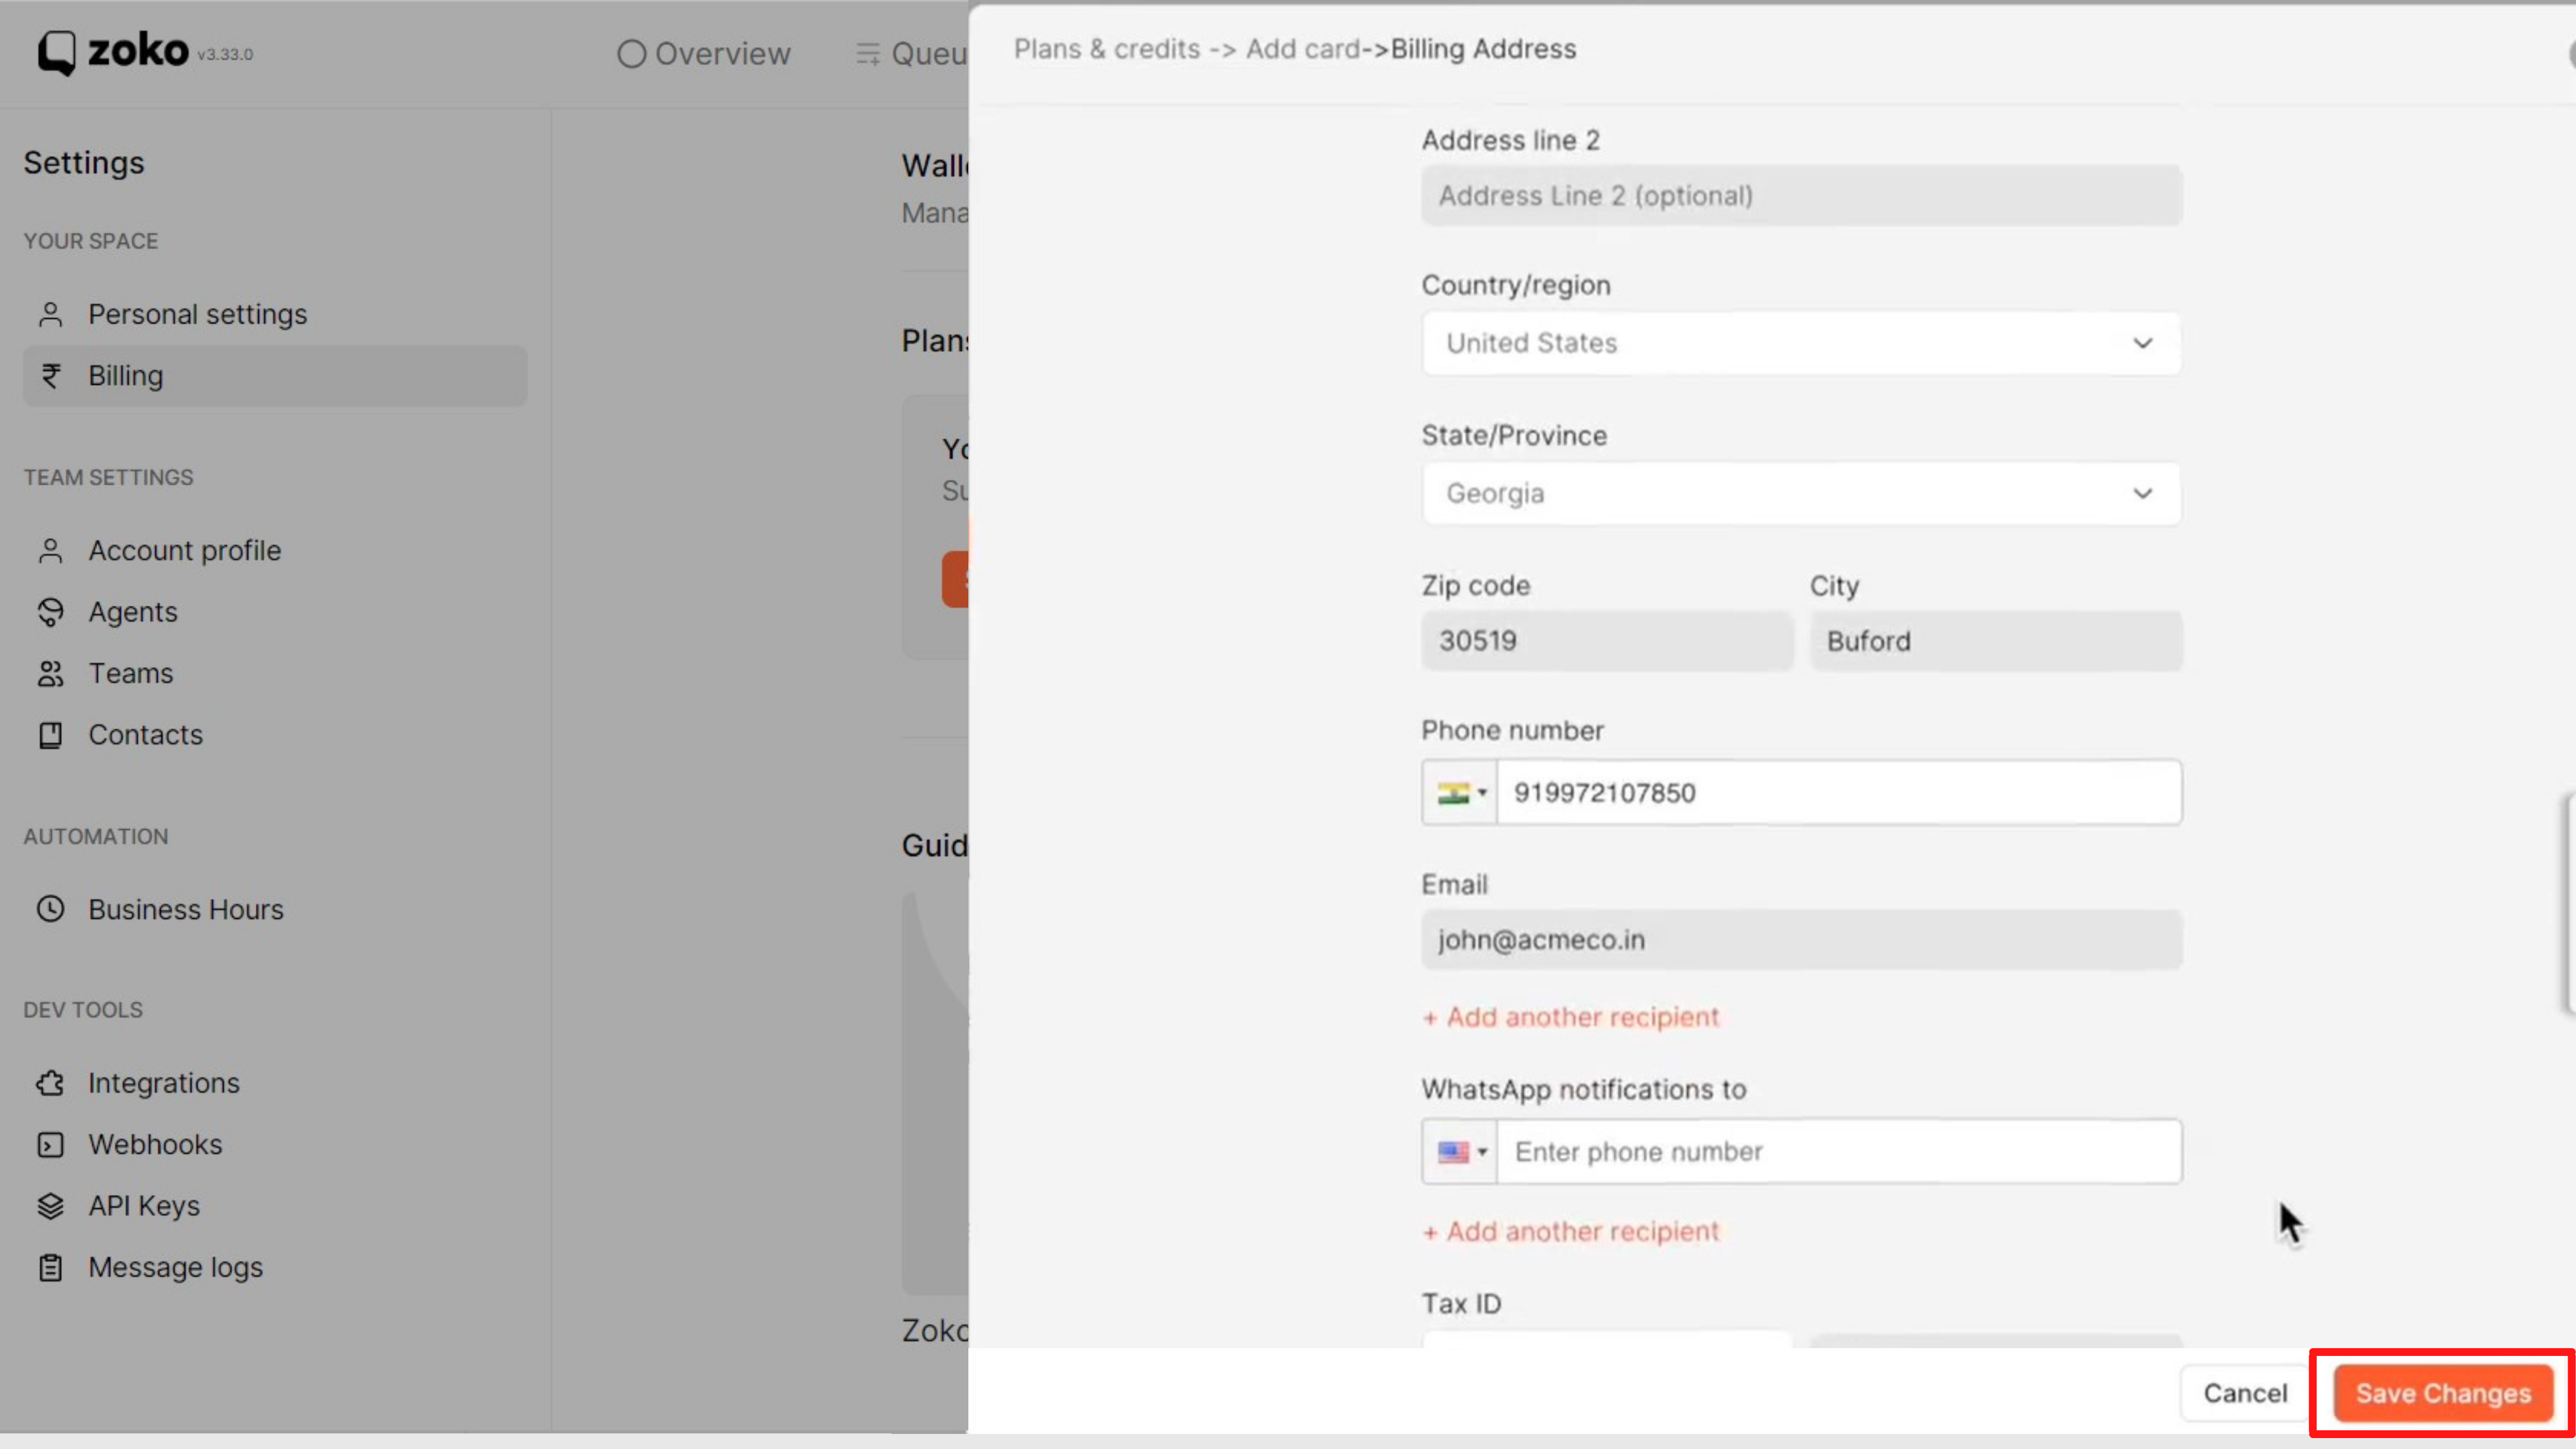2576x1449 pixels.
Task: Open API Keys page
Action: [x=275, y=1206]
